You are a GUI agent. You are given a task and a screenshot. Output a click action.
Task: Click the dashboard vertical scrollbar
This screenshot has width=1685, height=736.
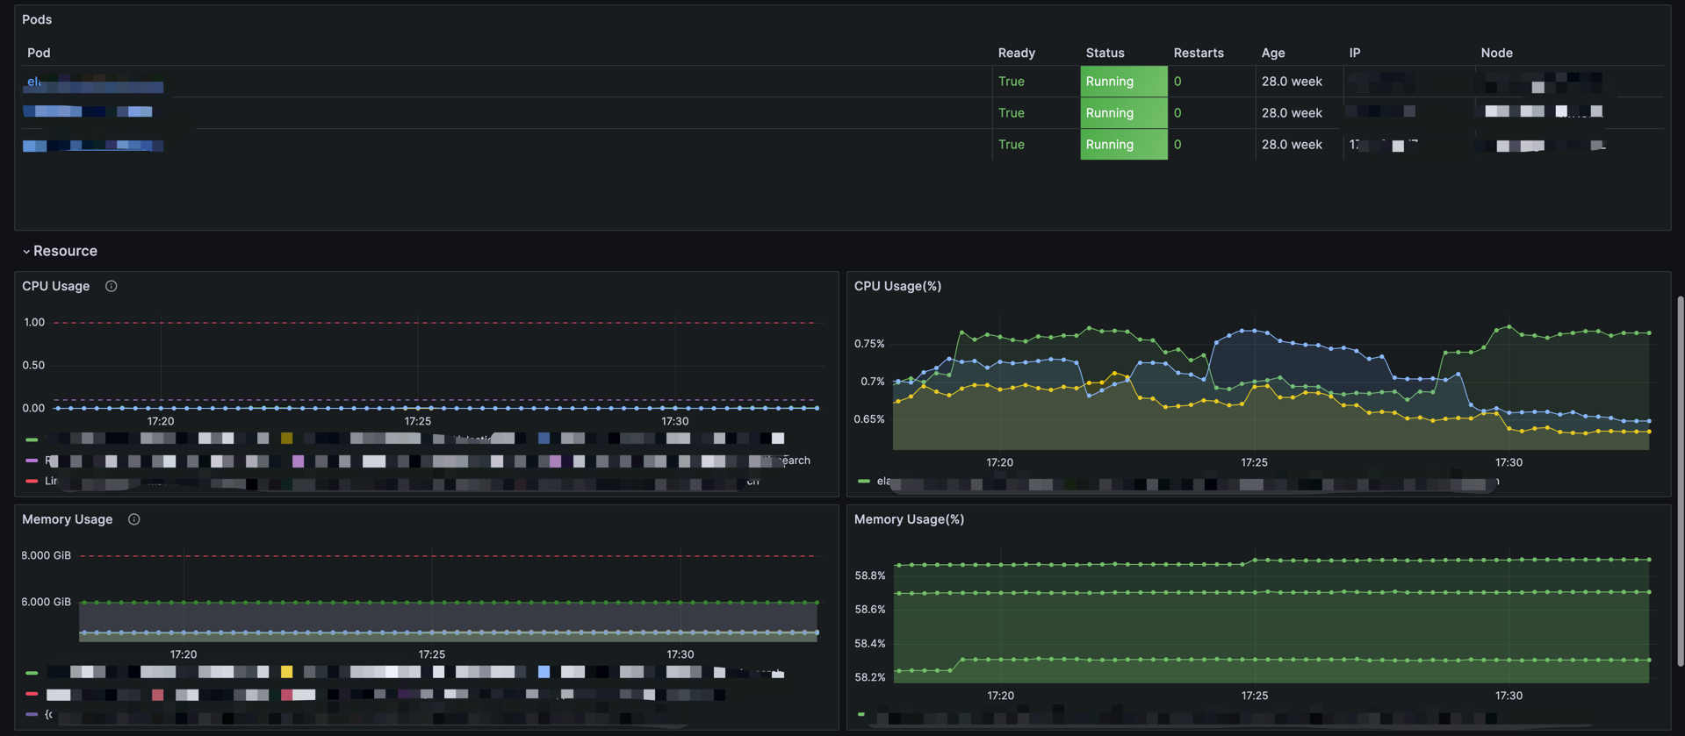tap(1681, 481)
